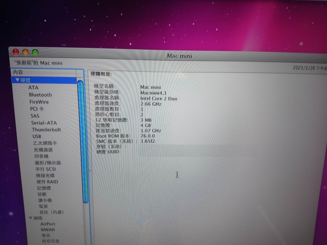Select AirPort under network
The width and height of the screenshot is (327, 245).
48,224
